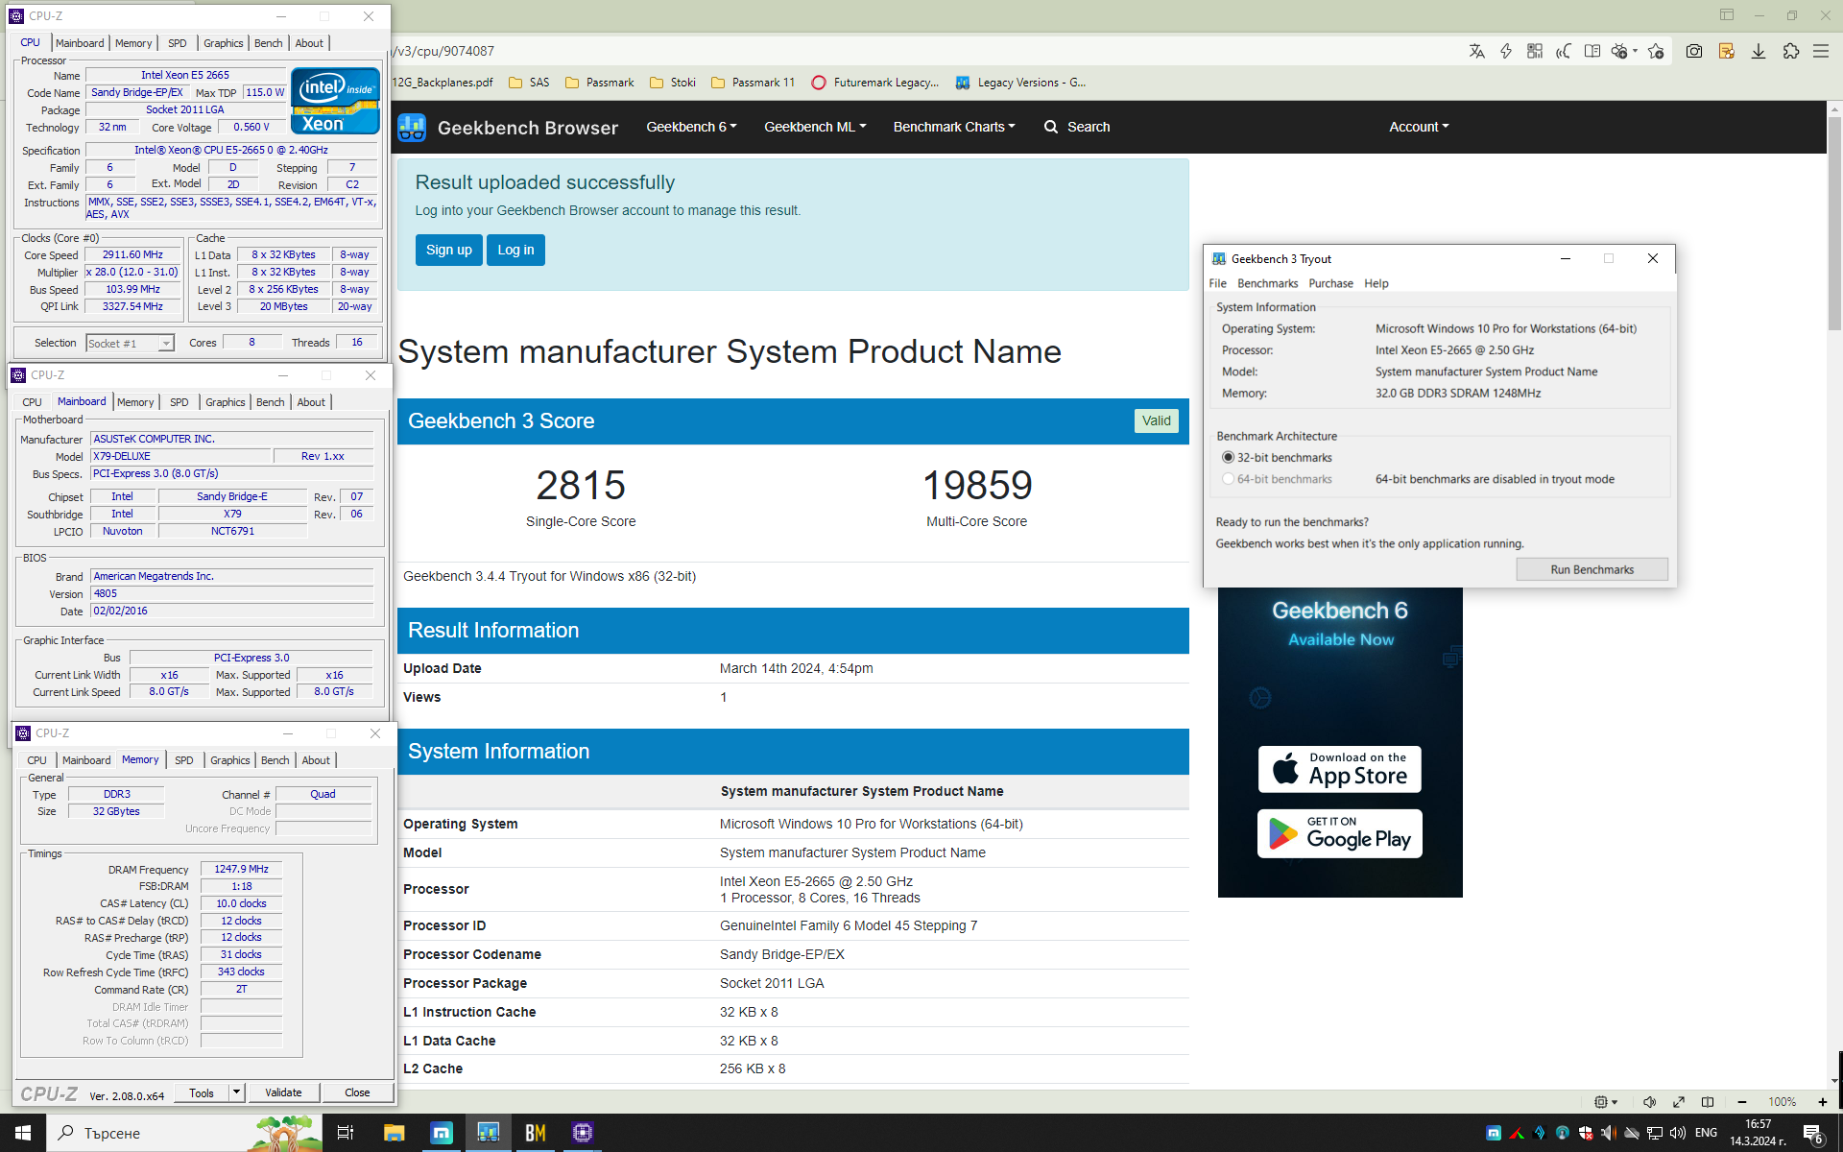Screen dimensions: 1843x1152
Task: Click the browser translate page icon
Action: point(1477,52)
